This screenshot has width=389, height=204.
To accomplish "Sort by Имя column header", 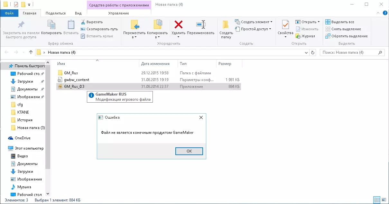I will click(97, 64).
